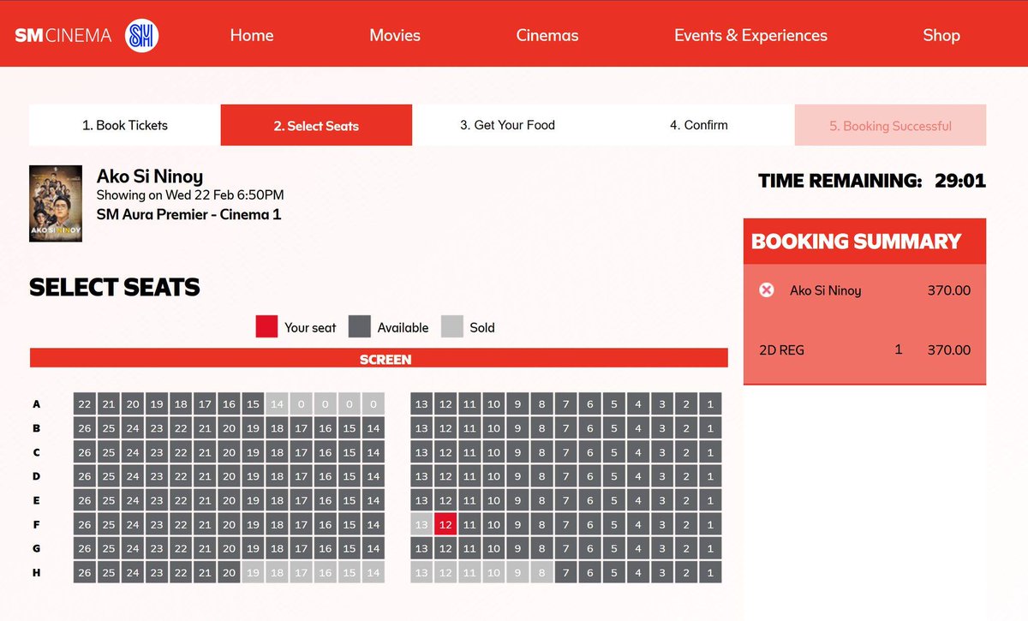Remove Ako Si Ninoy from booking summary
Screen dimensions: 1028x621
tap(767, 290)
